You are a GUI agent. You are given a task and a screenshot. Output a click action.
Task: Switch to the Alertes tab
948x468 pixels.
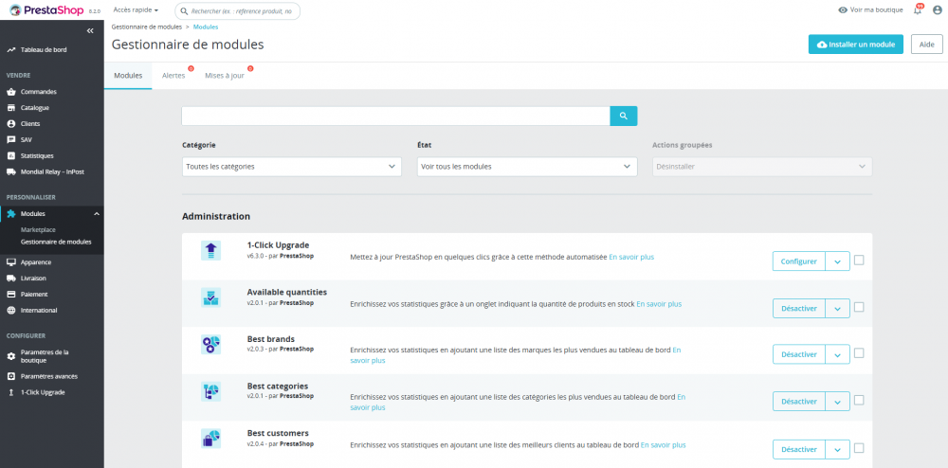[173, 76]
